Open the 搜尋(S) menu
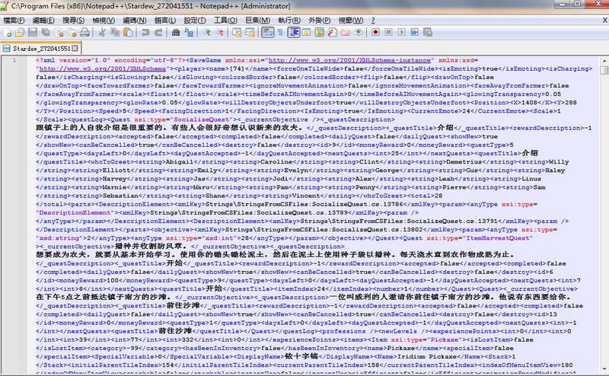Viewport: 609px width, 376px height. [x=73, y=21]
